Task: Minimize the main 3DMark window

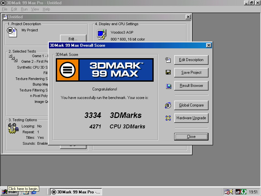Action: tap(247, 3)
